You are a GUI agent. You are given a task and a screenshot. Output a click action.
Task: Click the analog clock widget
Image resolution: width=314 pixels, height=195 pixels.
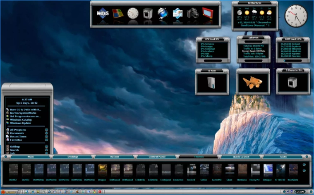coord(296,16)
